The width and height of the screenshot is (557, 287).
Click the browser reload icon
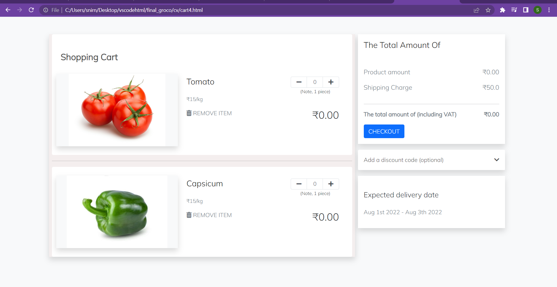point(31,10)
